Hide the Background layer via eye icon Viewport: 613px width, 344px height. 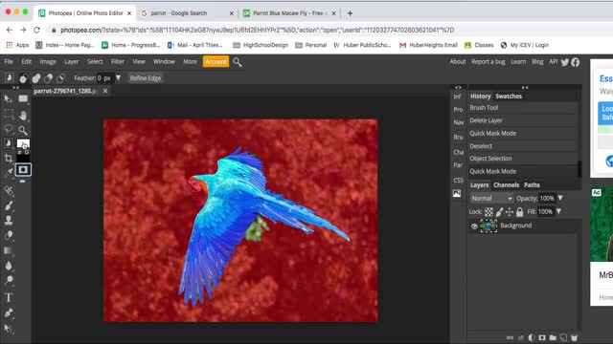click(x=474, y=226)
